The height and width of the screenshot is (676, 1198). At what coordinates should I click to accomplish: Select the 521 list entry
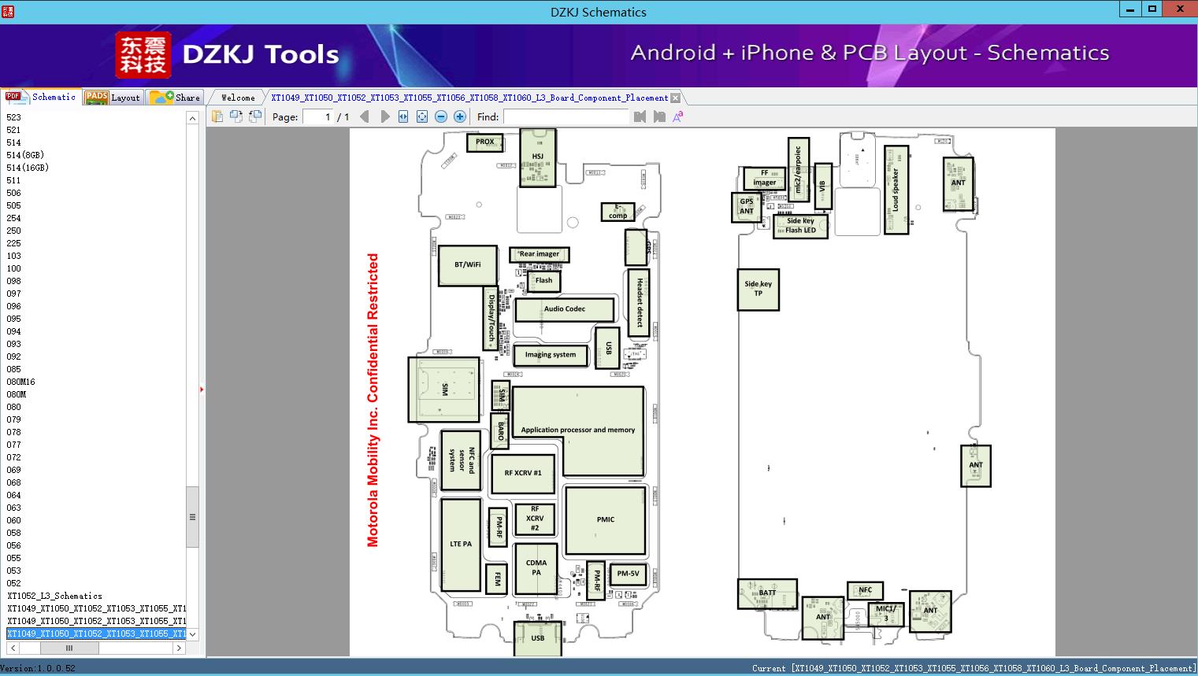click(x=13, y=130)
